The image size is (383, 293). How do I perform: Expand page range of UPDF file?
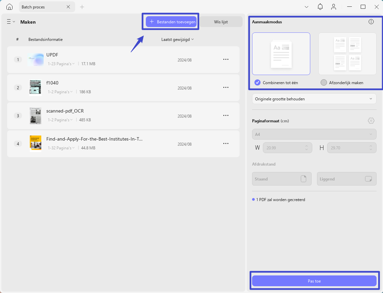tap(61, 64)
